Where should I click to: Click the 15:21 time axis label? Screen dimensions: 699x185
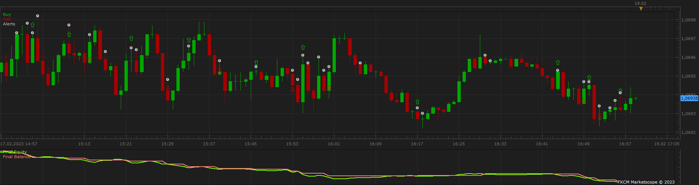(x=126, y=144)
